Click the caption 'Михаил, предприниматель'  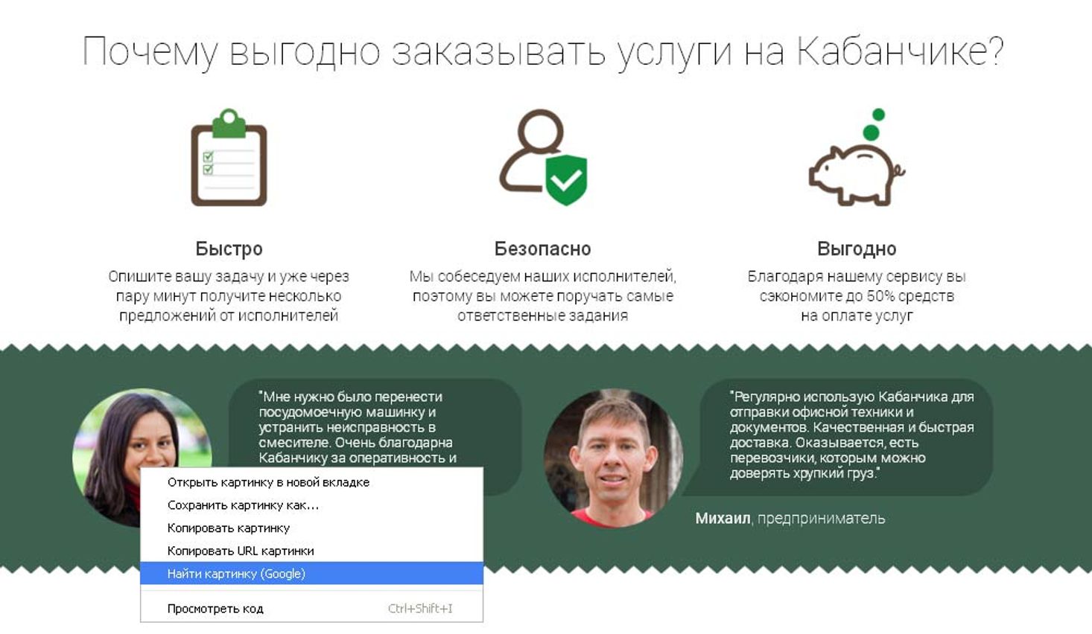(x=790, y=519)
